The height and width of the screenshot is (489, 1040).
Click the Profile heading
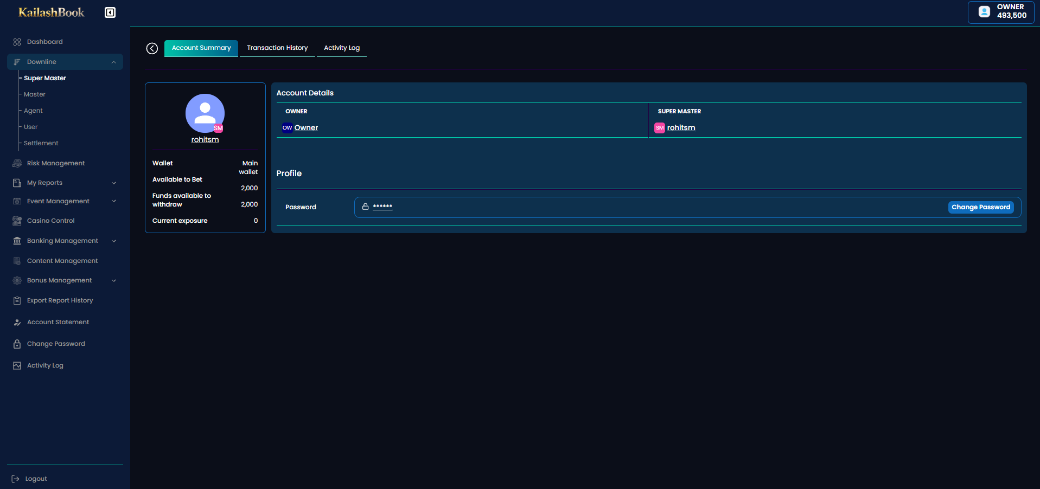289,173
